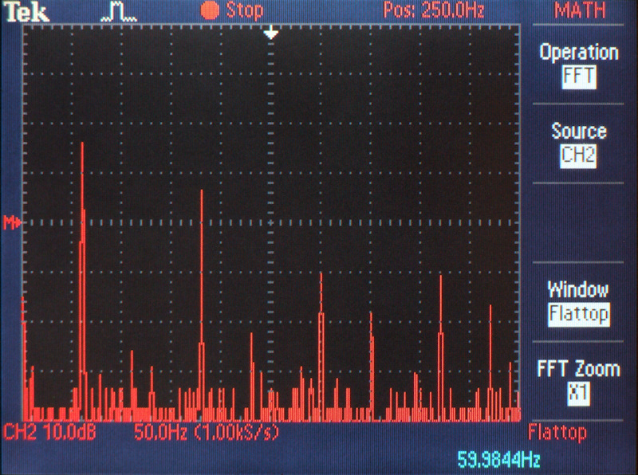638x475 pixels.
Task: Click the red Stop status indicator
Action: point(232,10)
